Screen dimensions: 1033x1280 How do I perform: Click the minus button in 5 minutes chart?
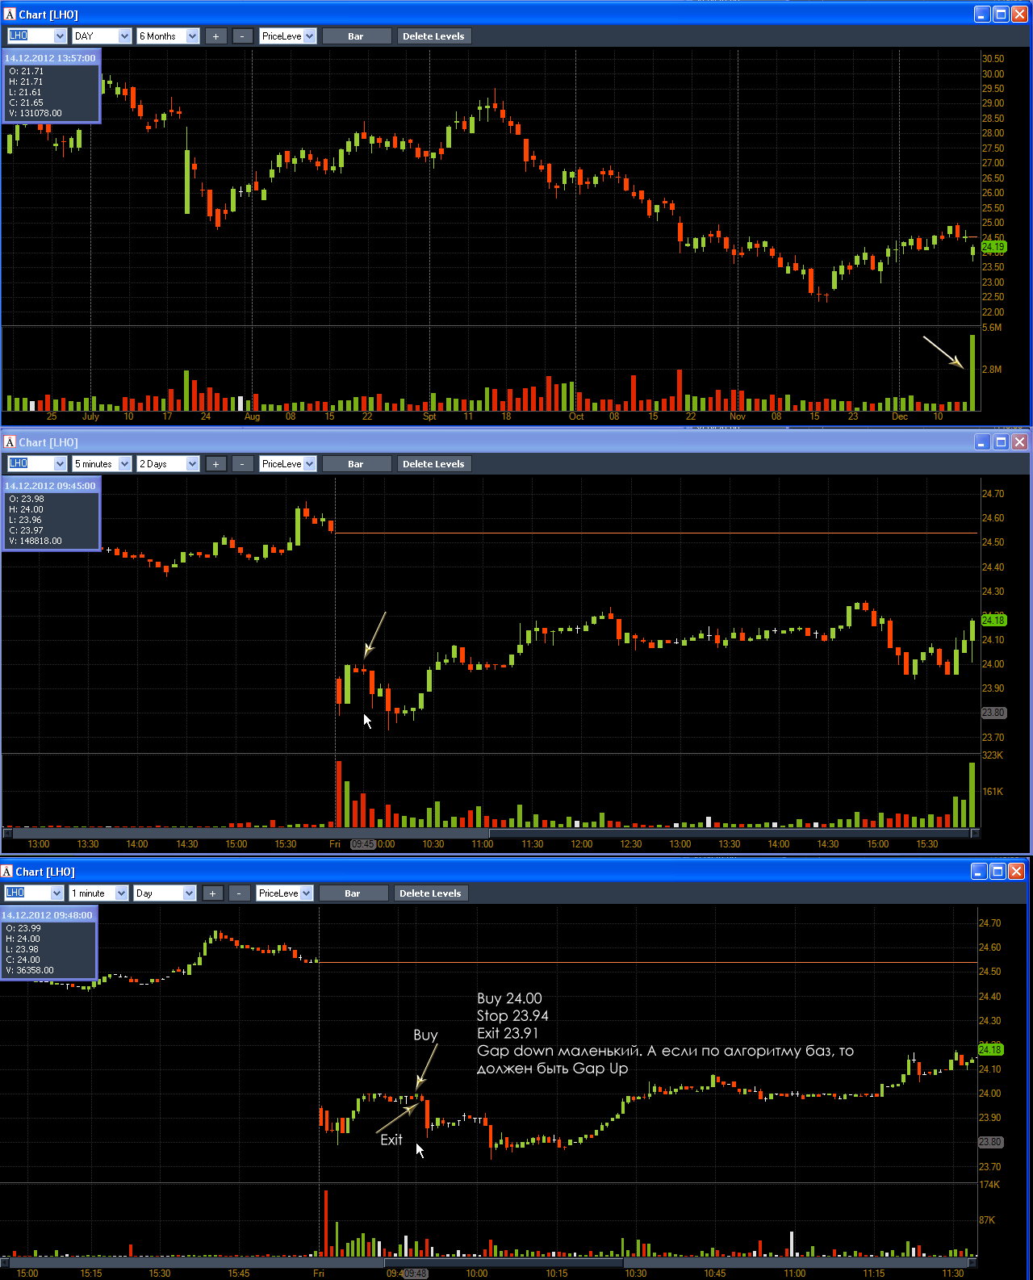[242, 464]
